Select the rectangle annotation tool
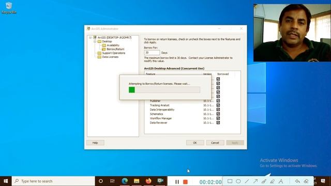The image size is (331, 186). 230,181
